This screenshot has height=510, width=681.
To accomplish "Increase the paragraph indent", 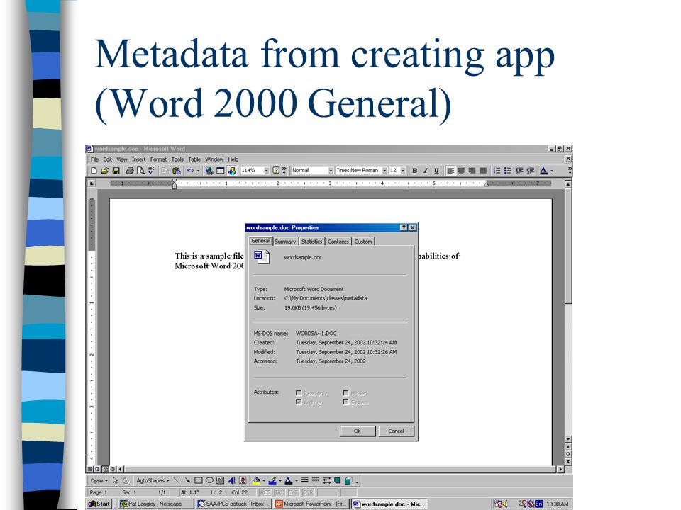I will coord(531,171).
